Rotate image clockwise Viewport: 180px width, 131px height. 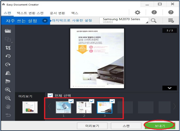(x=8, y=65)
